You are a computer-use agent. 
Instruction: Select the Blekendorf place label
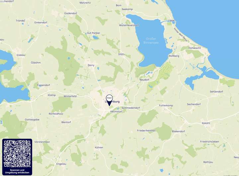(178, 131)
